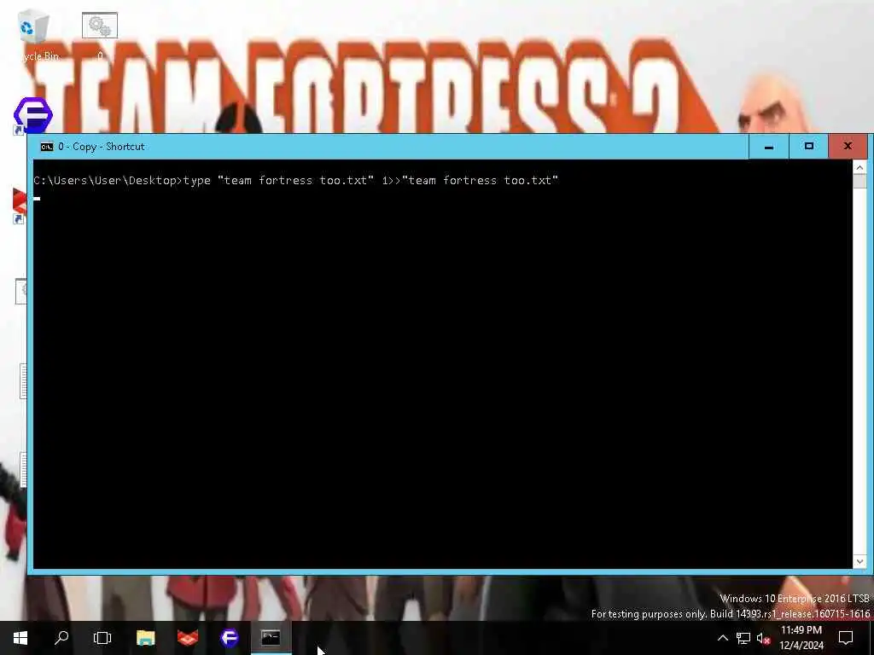Click the console scrollbar down arrow

[x=859, y=561]
